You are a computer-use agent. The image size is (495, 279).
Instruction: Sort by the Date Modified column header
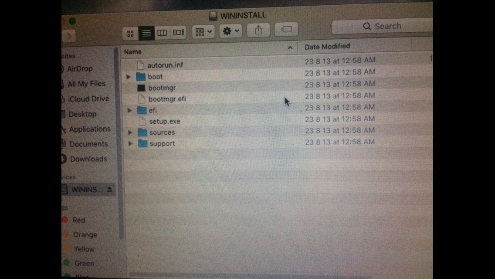click(327, 47)
